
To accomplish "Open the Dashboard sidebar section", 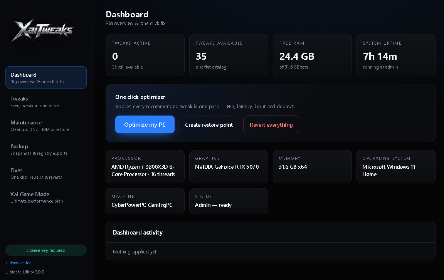I will (x=46, y=77).
